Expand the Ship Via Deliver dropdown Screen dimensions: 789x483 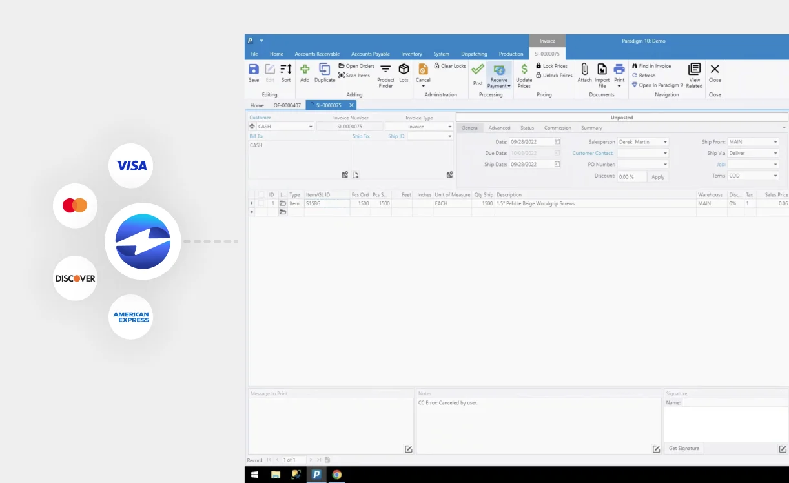(x=775, y=153)
